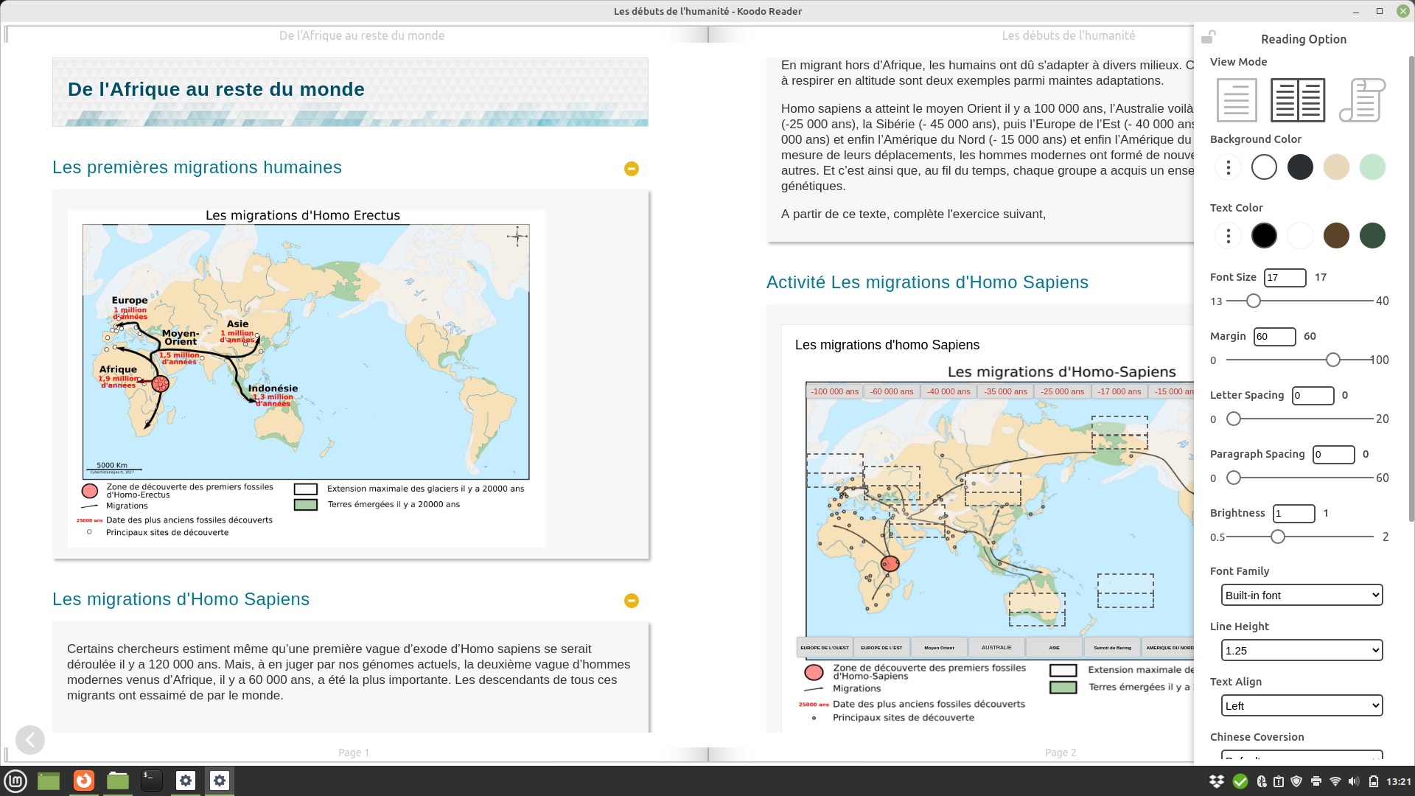Click the Paragraph Spacing input field
This screenshot has height=796, width=1415.
(x=1333, y=454)
